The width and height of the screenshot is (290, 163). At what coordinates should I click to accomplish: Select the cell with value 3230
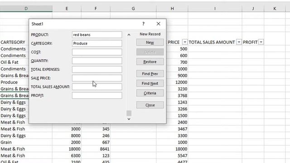177,89
